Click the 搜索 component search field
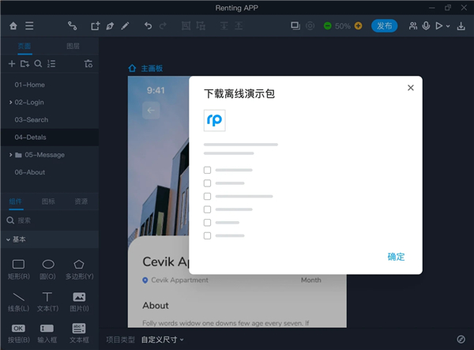 pos(50,220)
